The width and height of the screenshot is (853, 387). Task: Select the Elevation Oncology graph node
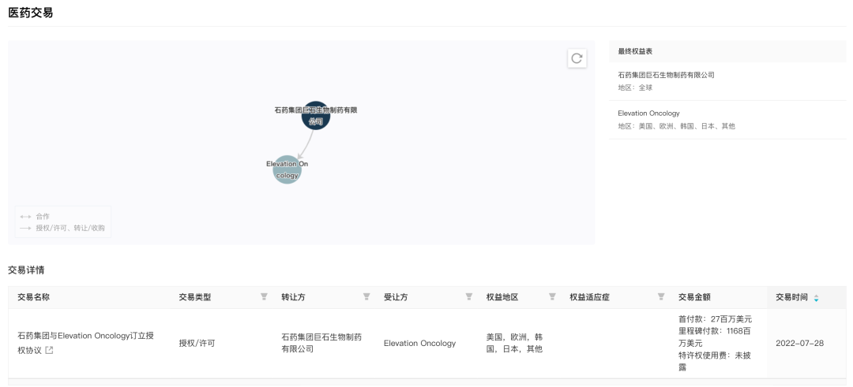tap(287, 169)
